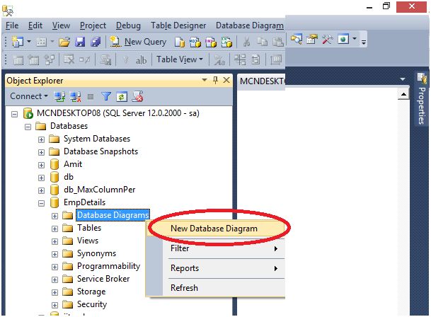The height and width of the screenshot is (317, 431).
Task: Open the Project menu
Action: pyautogui.click(x=93, y=25)
